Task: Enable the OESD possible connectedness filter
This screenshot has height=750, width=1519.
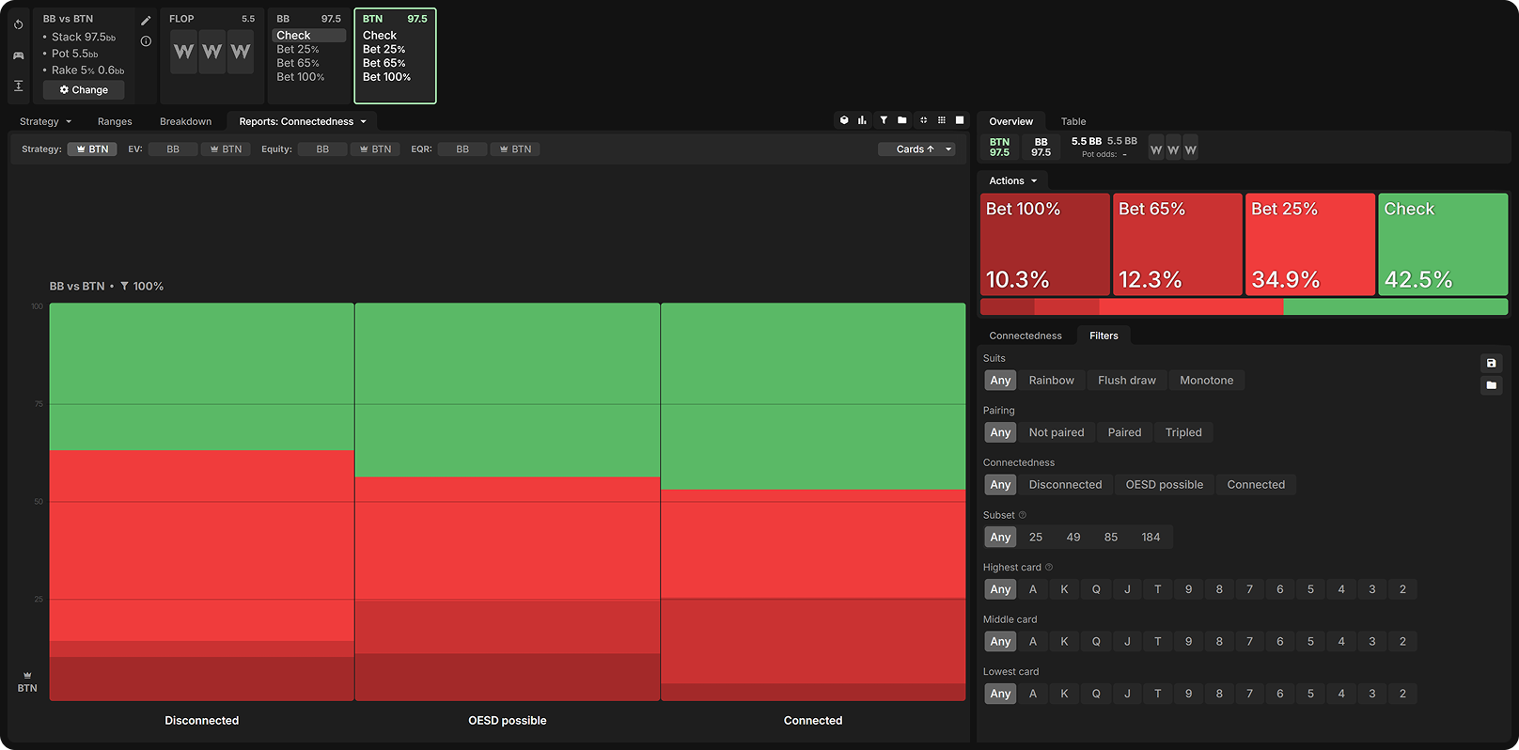Action: click(x=1164, y=485)
